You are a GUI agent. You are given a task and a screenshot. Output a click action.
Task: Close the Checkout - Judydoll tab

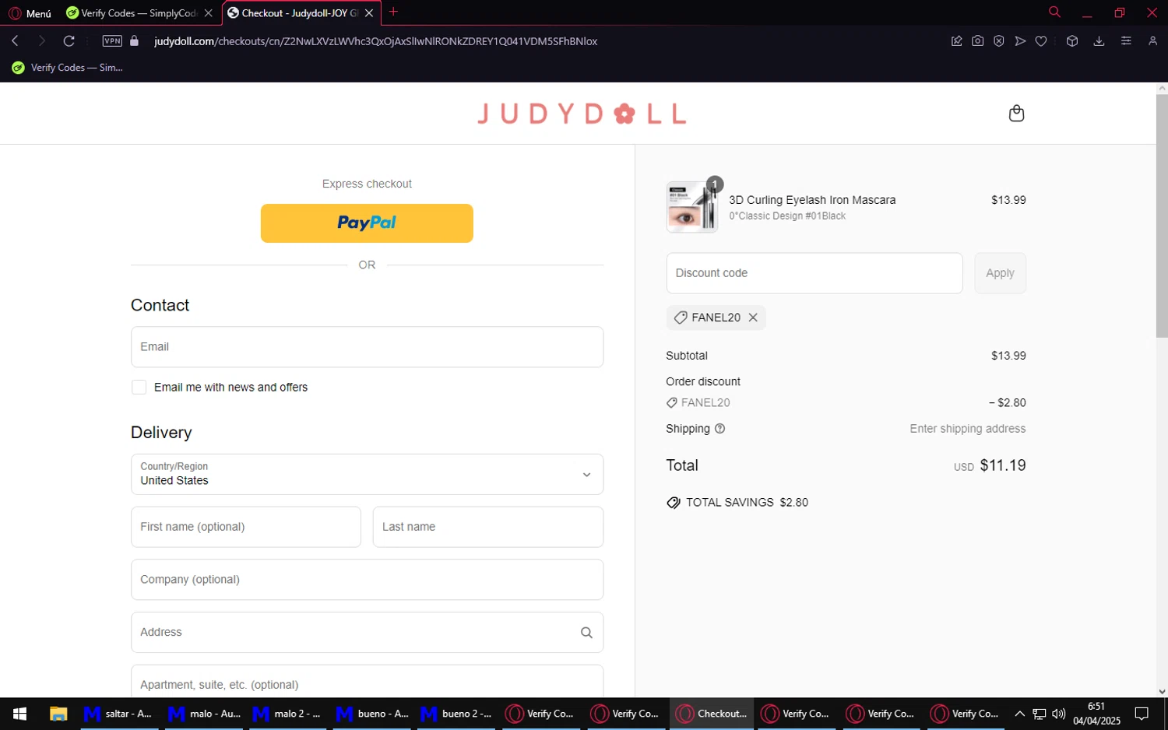coord(369,13)
